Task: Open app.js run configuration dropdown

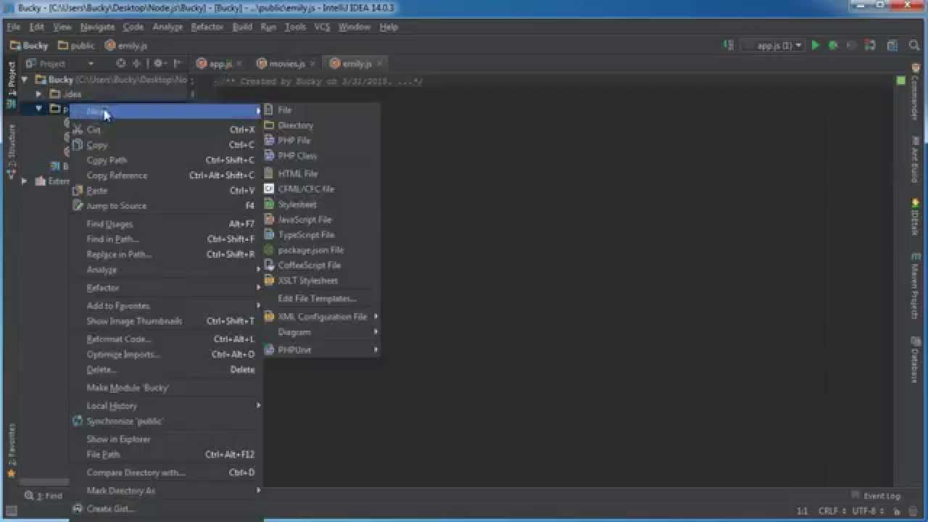Action: coord(774,46)
